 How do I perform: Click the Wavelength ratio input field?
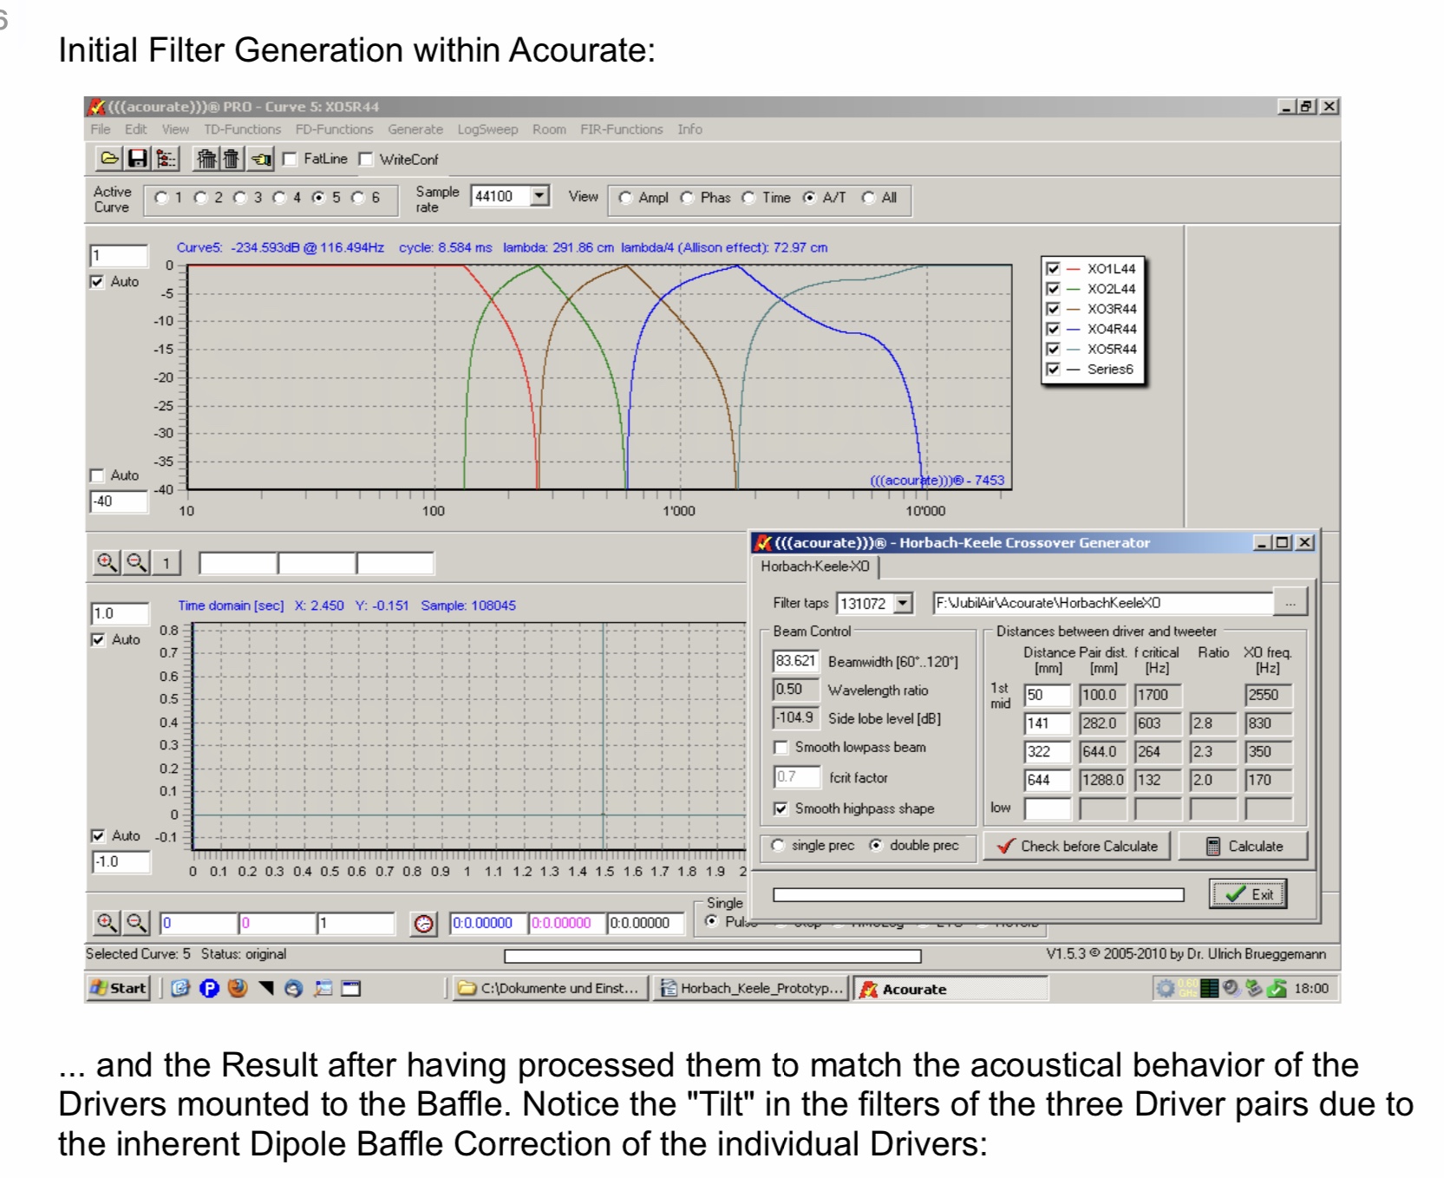(795, 690)
